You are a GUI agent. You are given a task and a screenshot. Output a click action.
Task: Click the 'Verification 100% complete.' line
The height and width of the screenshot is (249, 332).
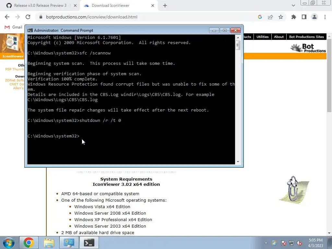click(x=63, y=79)
